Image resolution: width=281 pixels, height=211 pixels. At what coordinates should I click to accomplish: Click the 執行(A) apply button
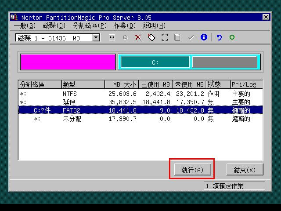coord(192,170)
